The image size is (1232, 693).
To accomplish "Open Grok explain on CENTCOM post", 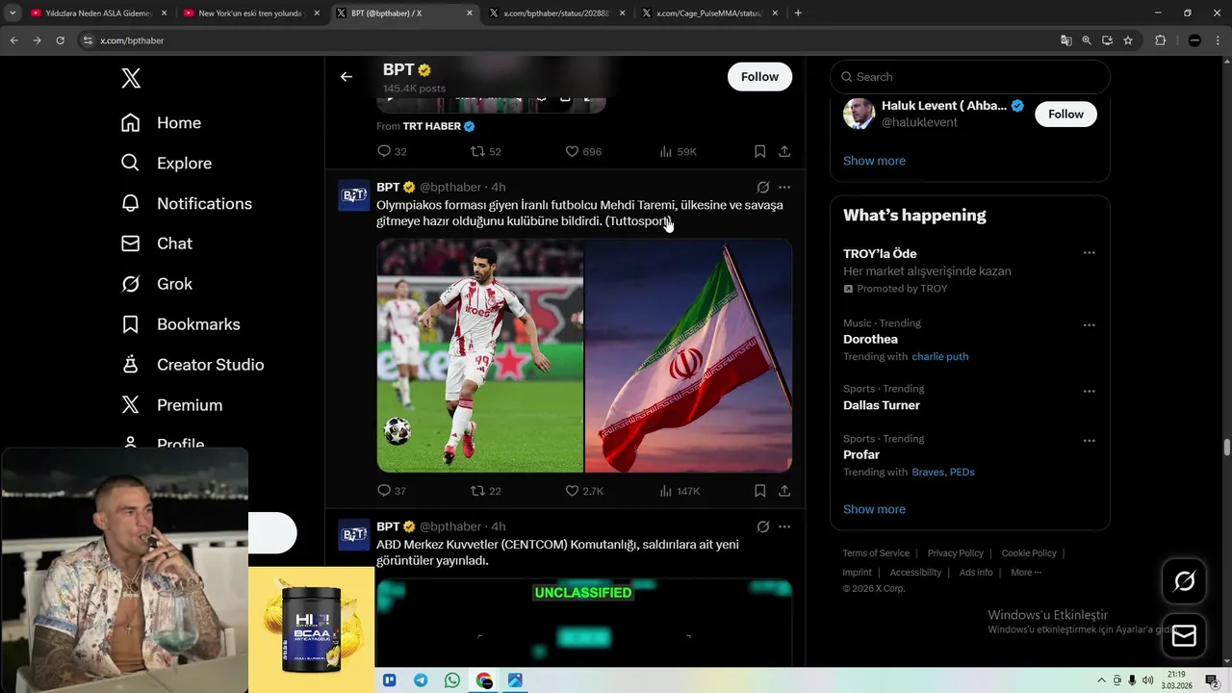I will point(762,526).
